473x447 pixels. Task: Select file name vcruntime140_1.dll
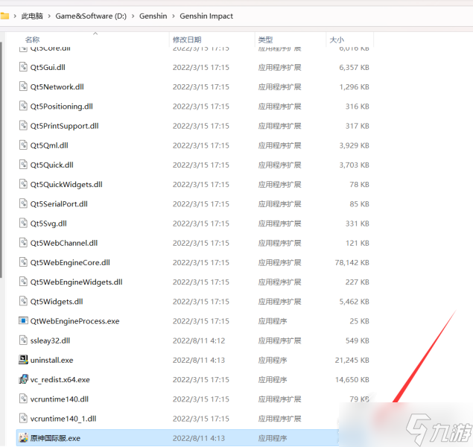[x=63, y=419]
